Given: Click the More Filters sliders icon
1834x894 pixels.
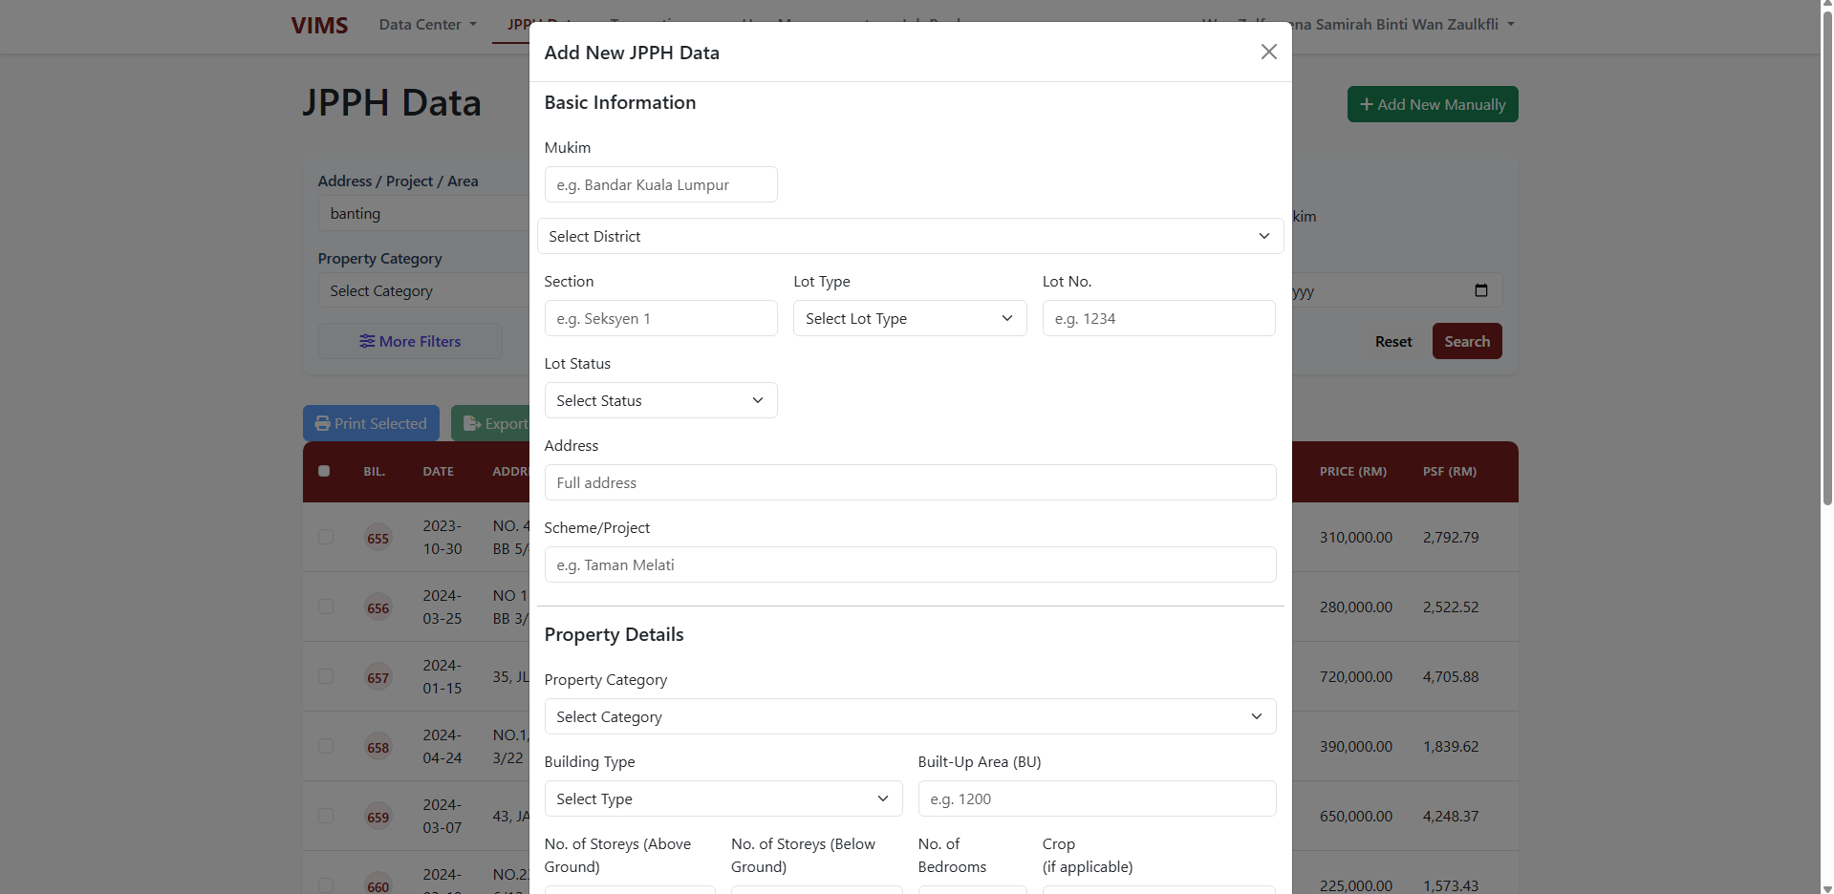Looking at the screenshot, I should pyautogui.click(x=367, y=341).
